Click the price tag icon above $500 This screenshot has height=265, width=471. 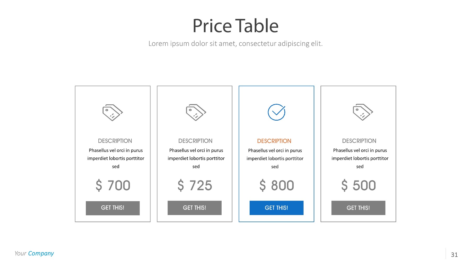pyautogui.click(x=363, y=112)
